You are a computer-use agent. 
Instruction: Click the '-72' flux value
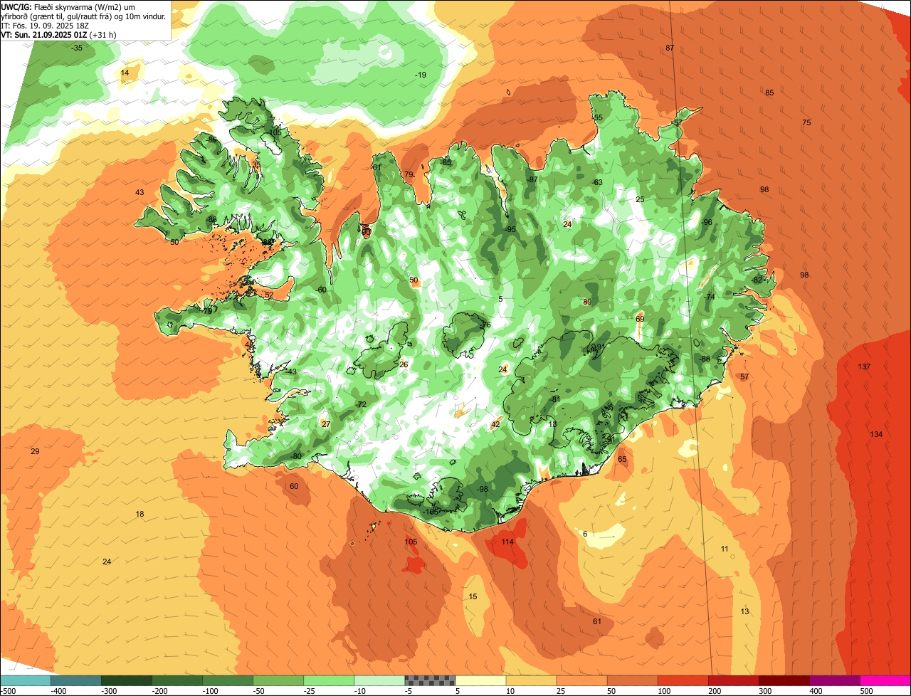[361, 404]
